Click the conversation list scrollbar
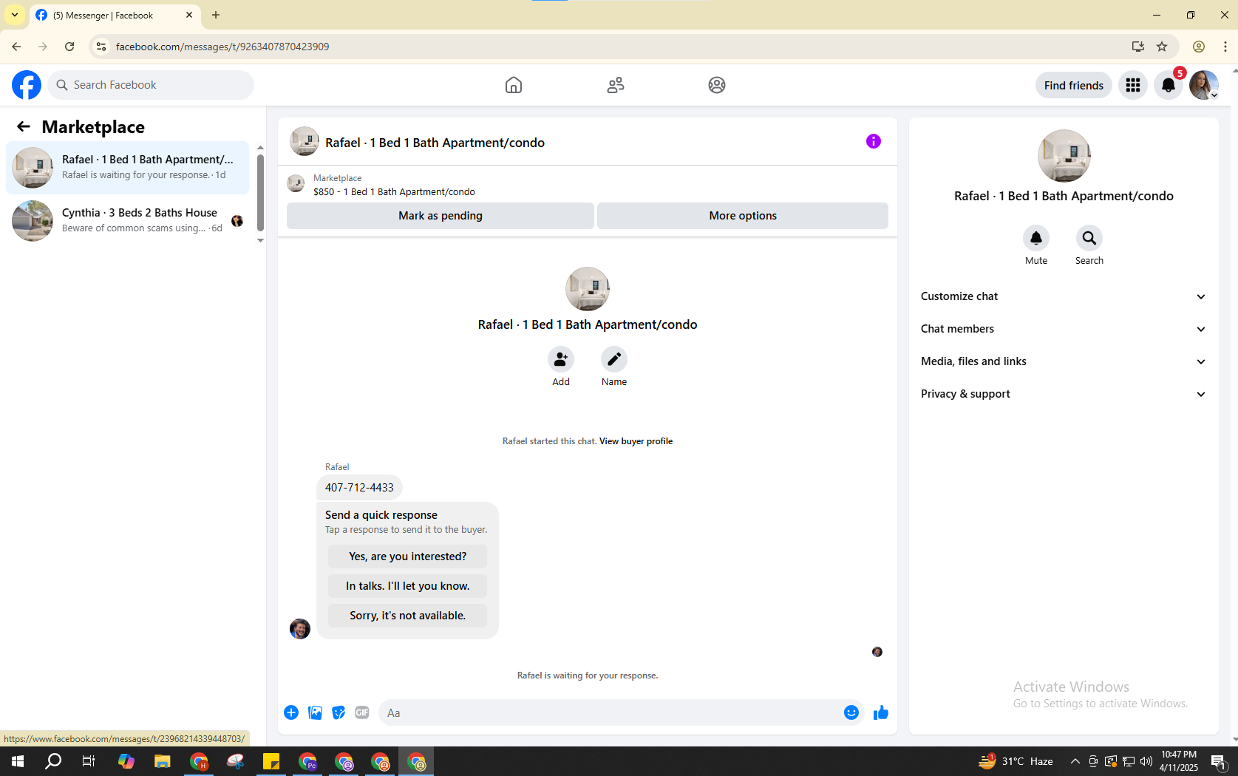 point(260,194)
